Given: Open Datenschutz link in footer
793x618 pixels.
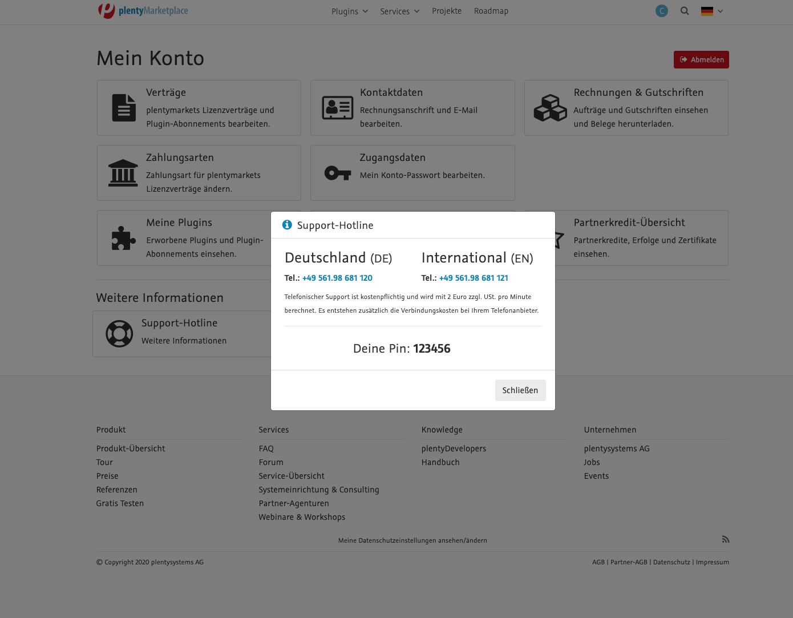Looking at the screenshot, I should pyautogui.click(x=671, y=562).
